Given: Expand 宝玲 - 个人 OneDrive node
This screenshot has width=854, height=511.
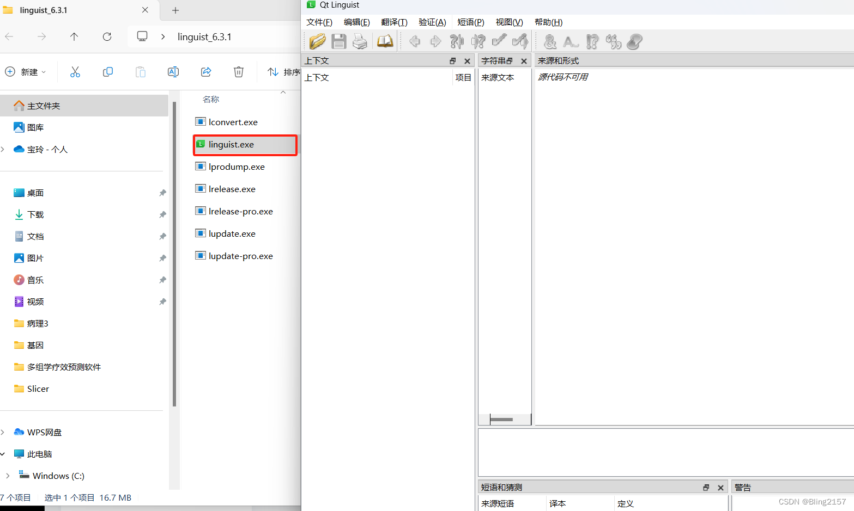Looking at the screenshot, I should pyautogui.click(x=3, y=149).
